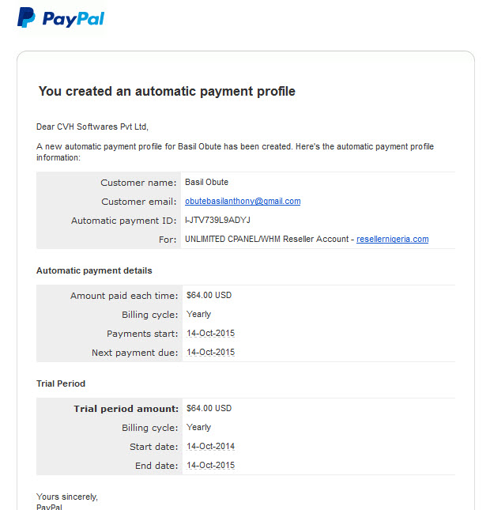Click the automatic payment ID I-JTV739L9ADYJ
The image size is (490, 510).
tap(217, 220)
